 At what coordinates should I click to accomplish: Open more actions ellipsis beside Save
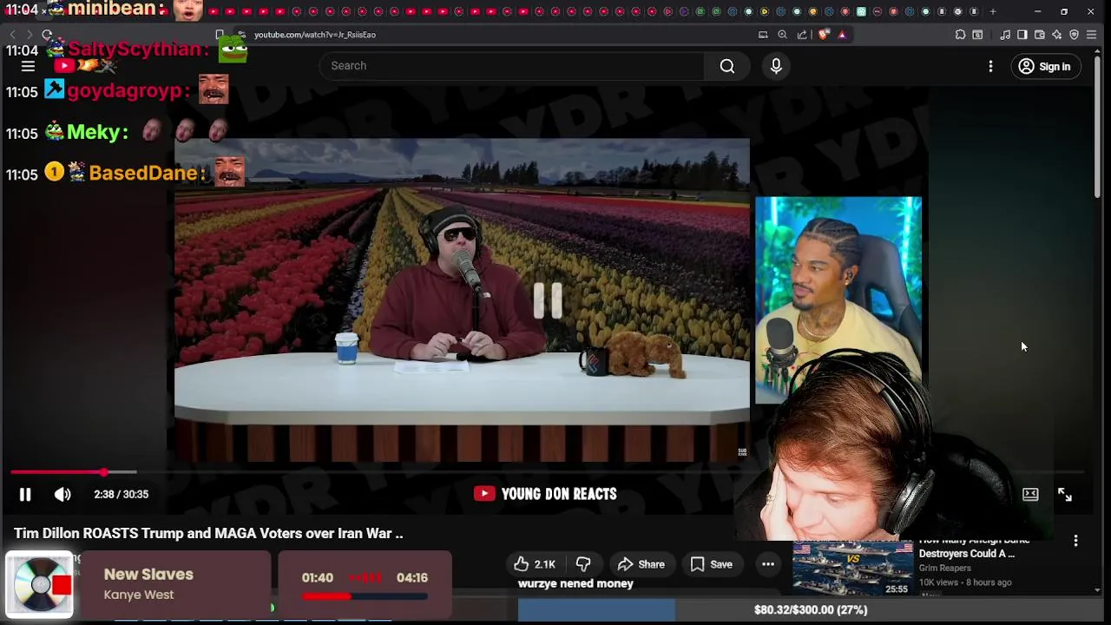click(x=768, y=564)
